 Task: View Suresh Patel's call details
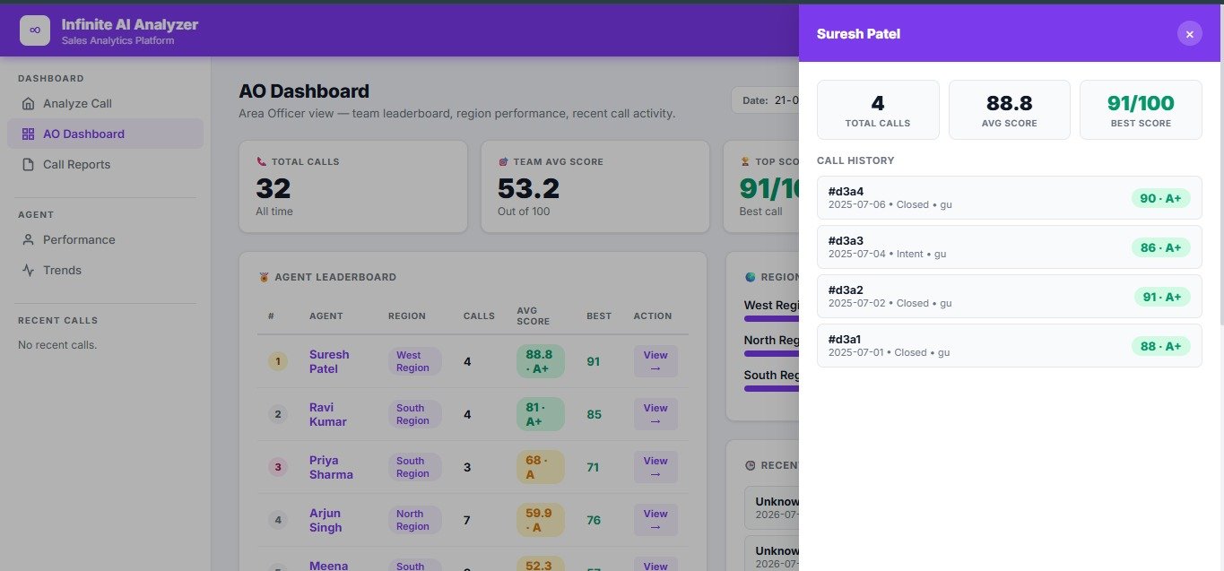coord(655,361)
